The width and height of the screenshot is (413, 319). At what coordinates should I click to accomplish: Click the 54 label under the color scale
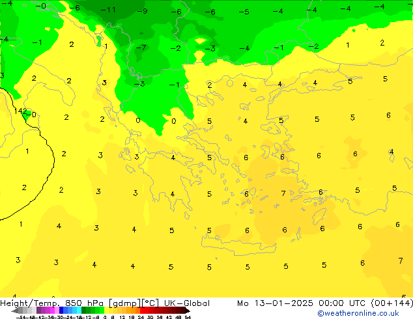pyautogui.click(x=188, y=318)
